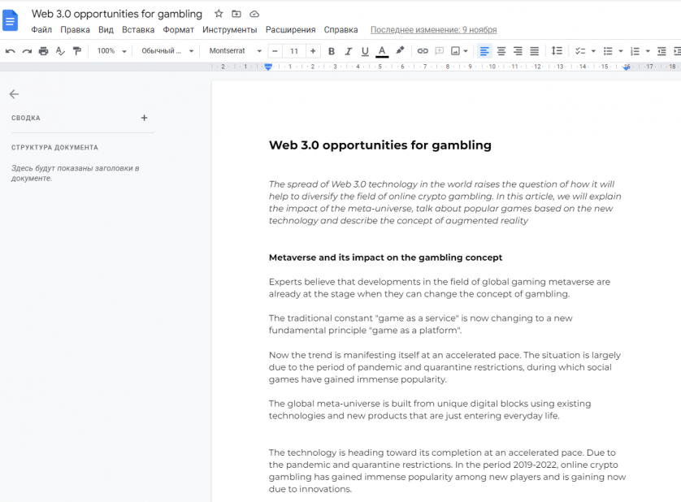Screen dimensions: 681x502
Task: Open the text color picker
Action: (x=382, y=51)
